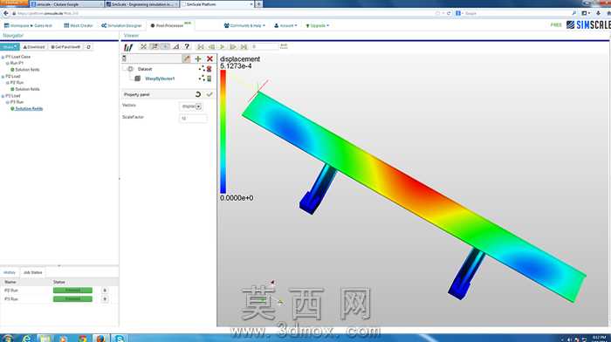Collapse the P1 Load Case tree node

(x=3, y=57)
